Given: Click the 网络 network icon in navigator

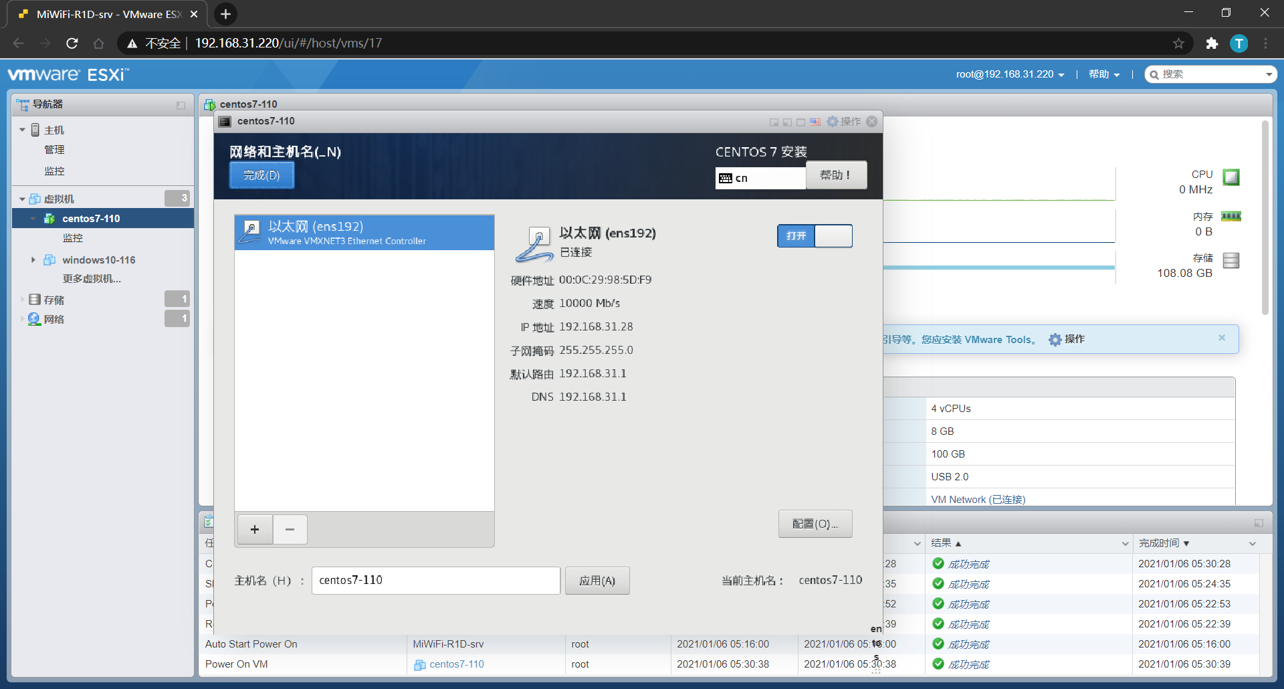Looking at the screenshot, I should pyautogui.click(x=34, y=319).
